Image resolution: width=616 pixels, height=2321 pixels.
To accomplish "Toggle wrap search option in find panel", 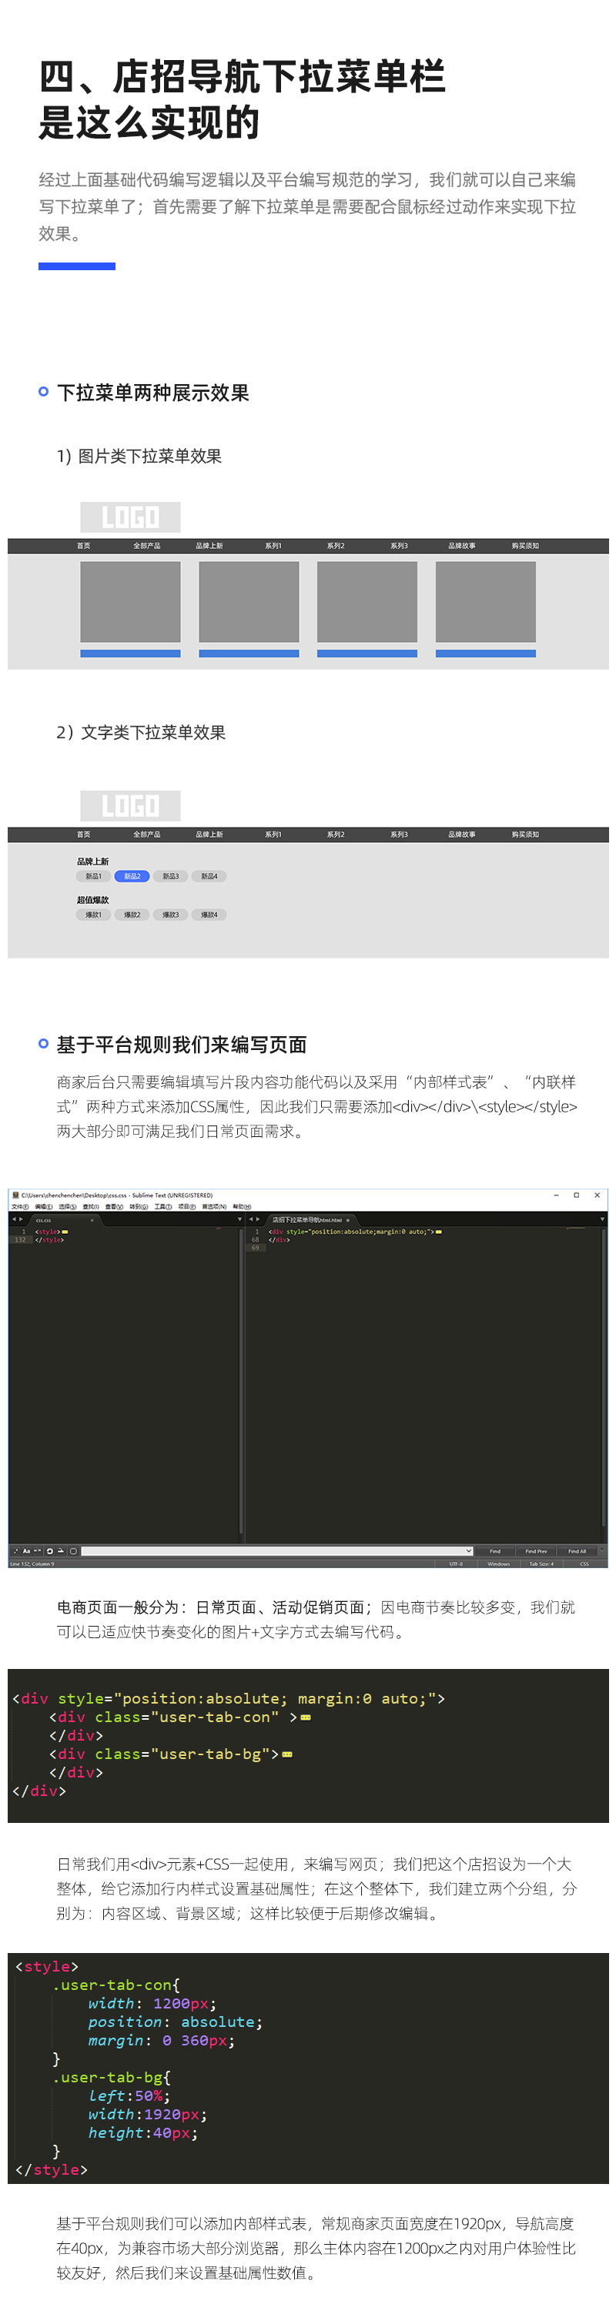I will coord(49,1550).
